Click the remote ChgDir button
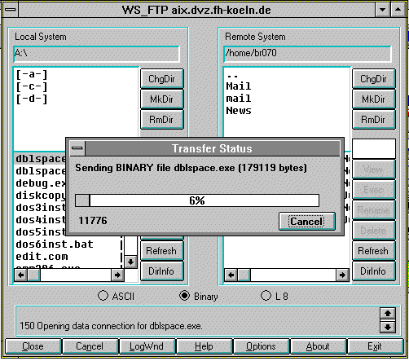The image size is (409, 361). [x=374, y=79]
